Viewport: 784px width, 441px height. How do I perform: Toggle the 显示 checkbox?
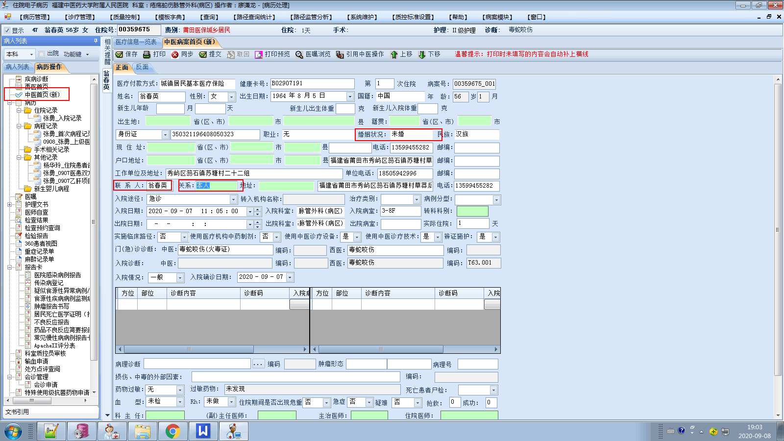click(x=7, y=30)
